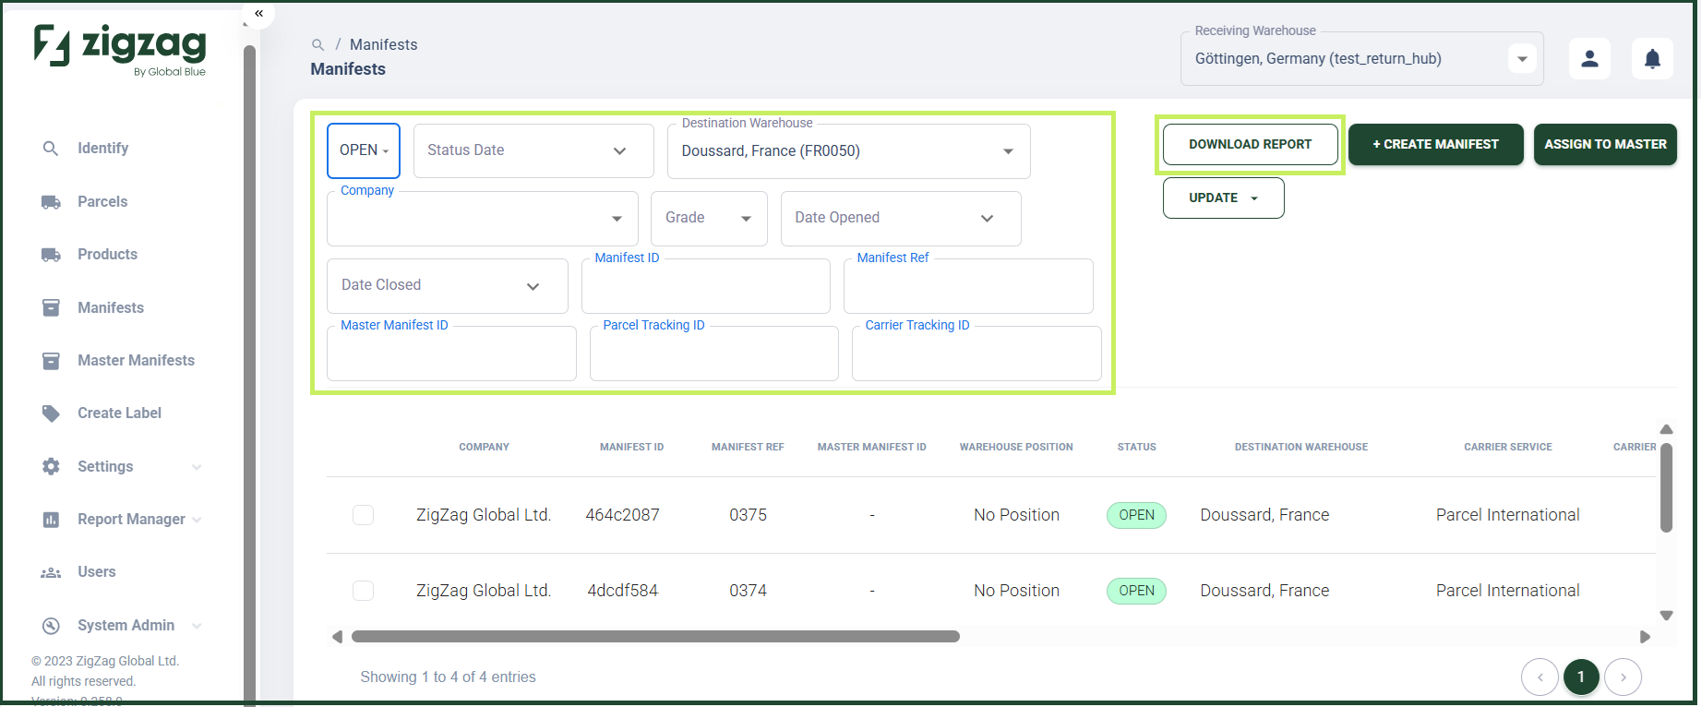
Task: Click the Settings gear icon
Action: (x=51, y=467)
